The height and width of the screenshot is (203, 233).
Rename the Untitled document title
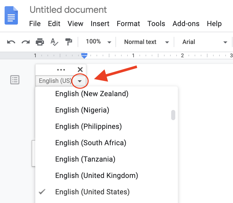(68, 10)
